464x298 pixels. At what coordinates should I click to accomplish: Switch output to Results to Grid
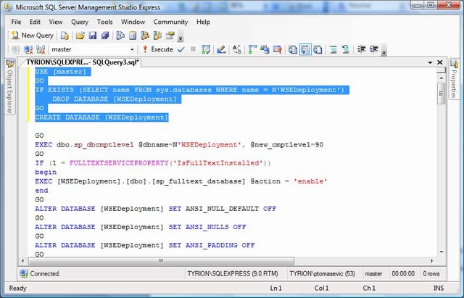305,49
